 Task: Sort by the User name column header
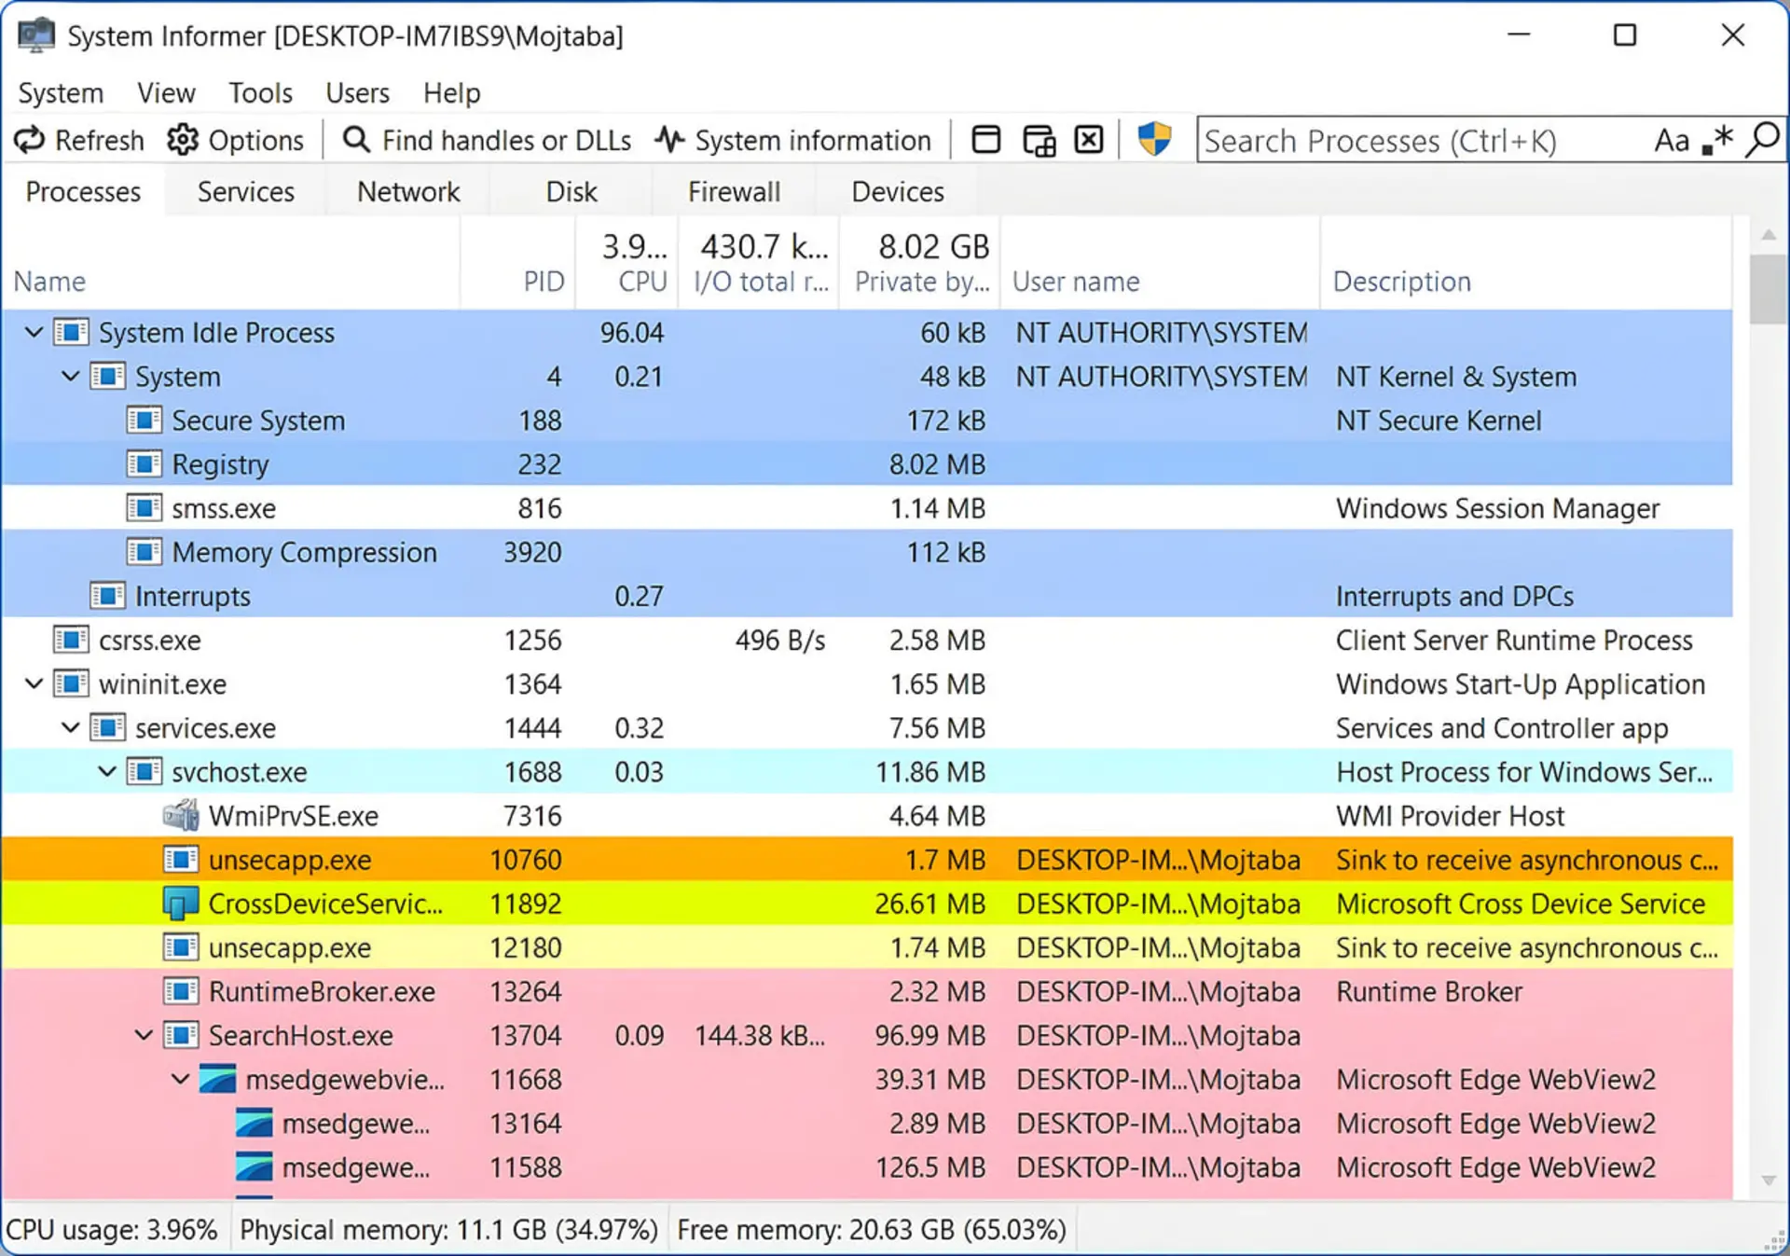pyautogui.click(x=1160, y=263)
